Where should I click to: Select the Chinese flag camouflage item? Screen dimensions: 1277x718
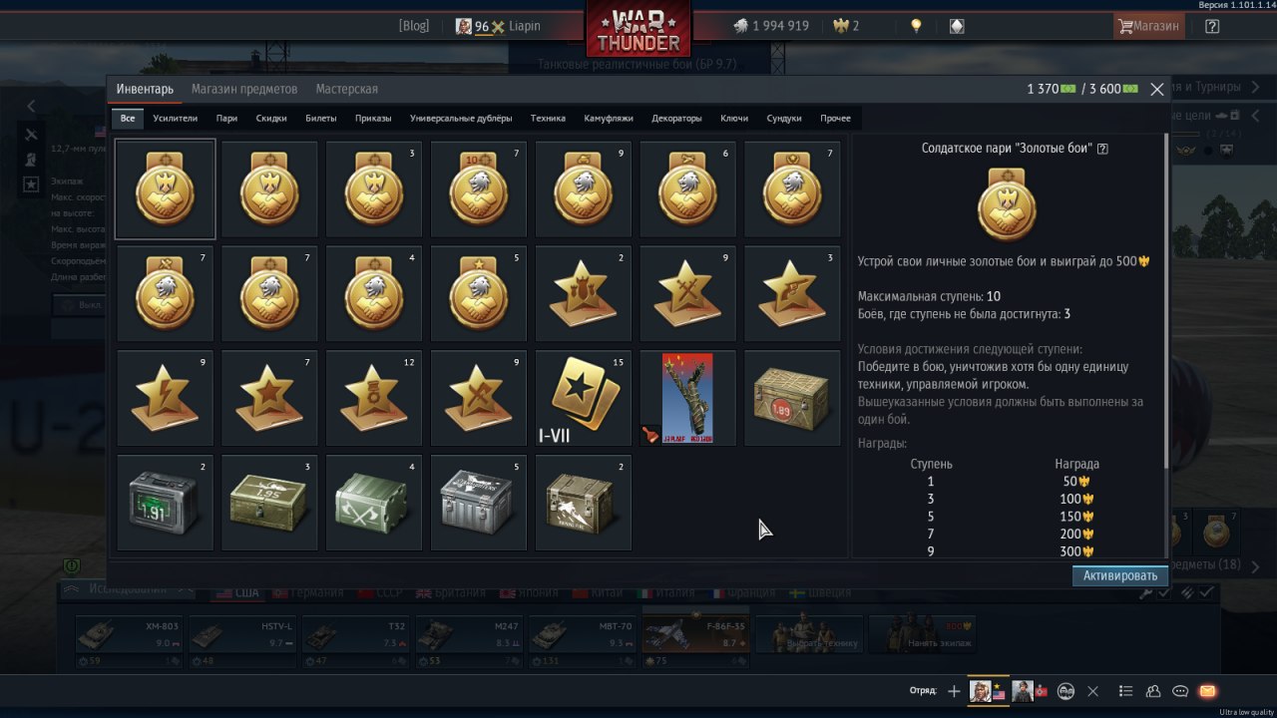[x=688, y=398]
